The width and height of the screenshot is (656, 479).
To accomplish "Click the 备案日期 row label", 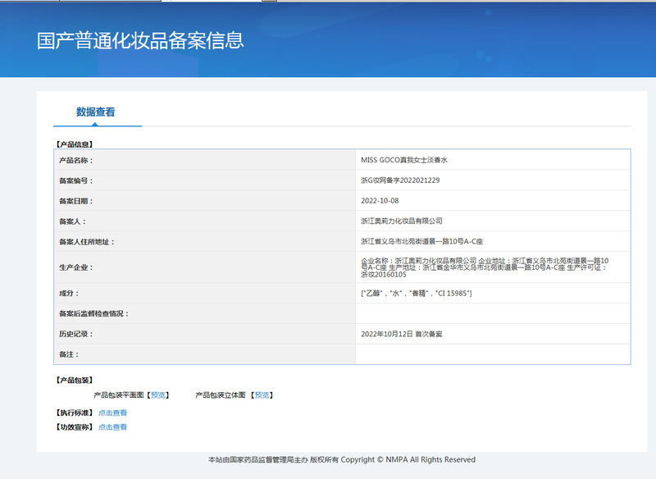I will pyautogui.click(x=76, y=201).
